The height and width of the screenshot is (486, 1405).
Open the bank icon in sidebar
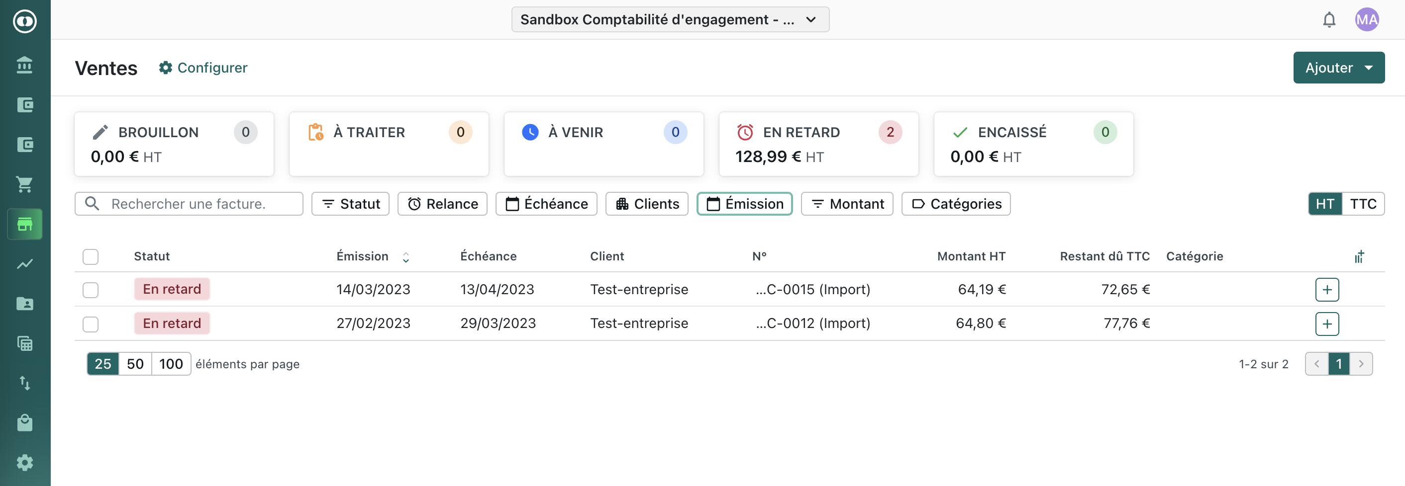24,65
